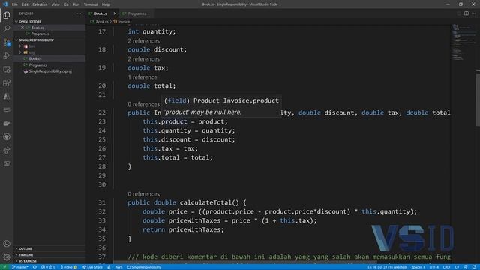
Task: Open the Source Control view icon
Action: click(x=7, y=42)
